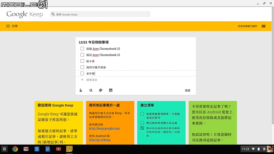The height and width of the screenshot is (154, 274).
Task: Open Google Docs from the shelf
Action: (48, 149)
